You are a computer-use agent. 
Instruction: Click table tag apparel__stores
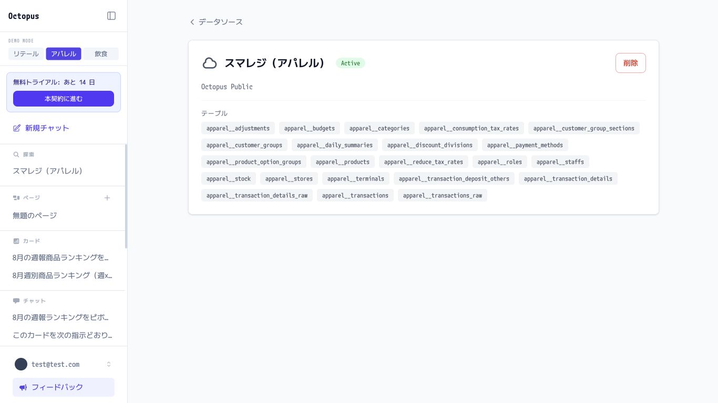point(289,178)
